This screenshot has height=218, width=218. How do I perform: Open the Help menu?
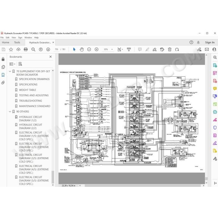[36, 38]
